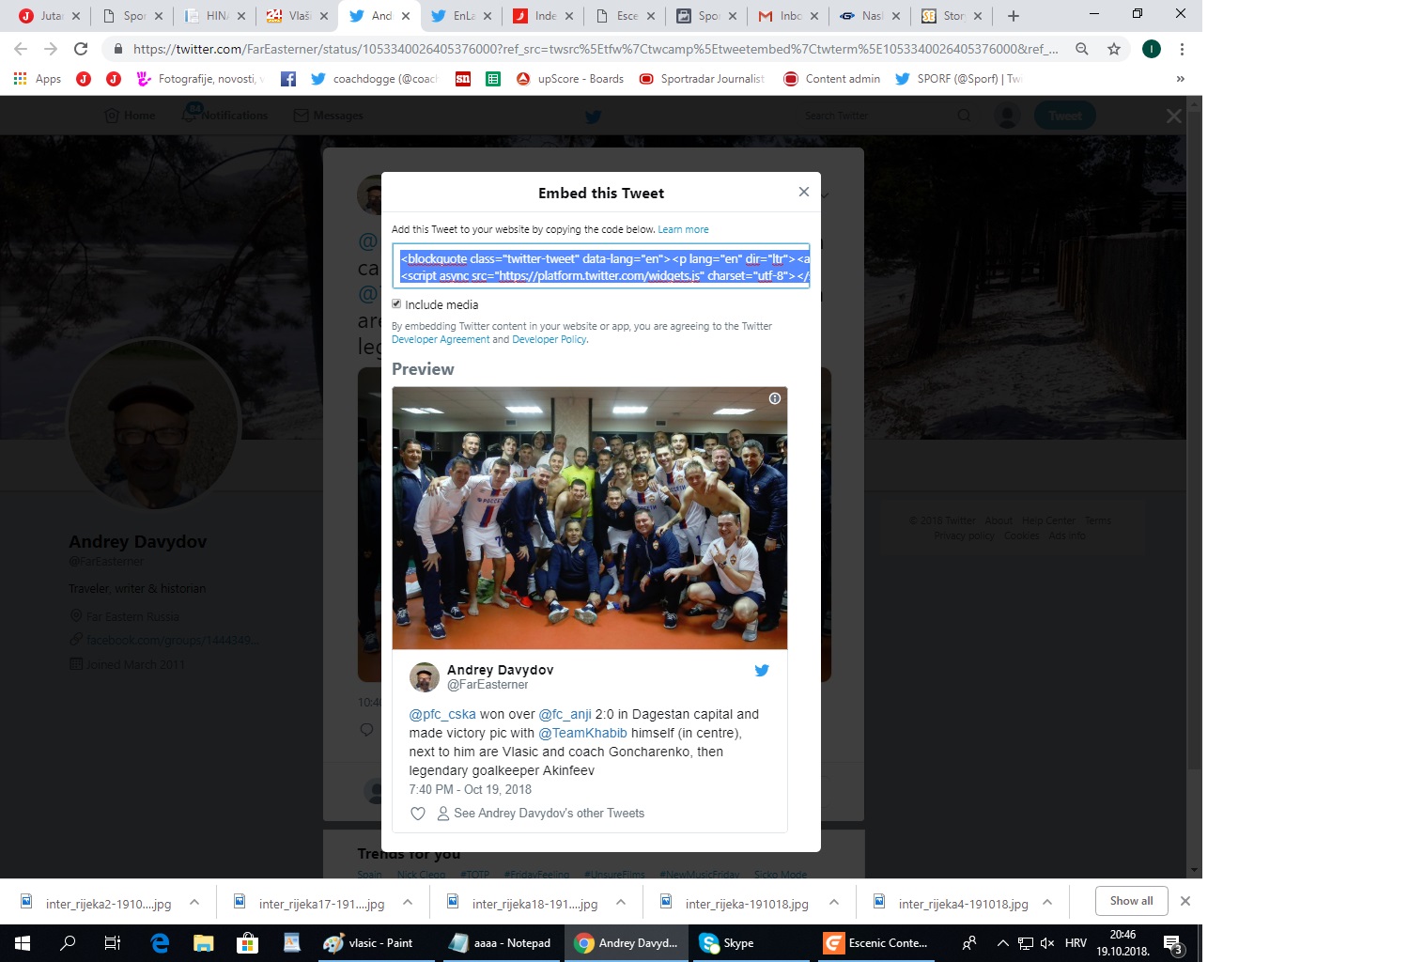1409x962 pixels.
Task: Expand options for inter_rijeka2 download
Action: point(194,902)
